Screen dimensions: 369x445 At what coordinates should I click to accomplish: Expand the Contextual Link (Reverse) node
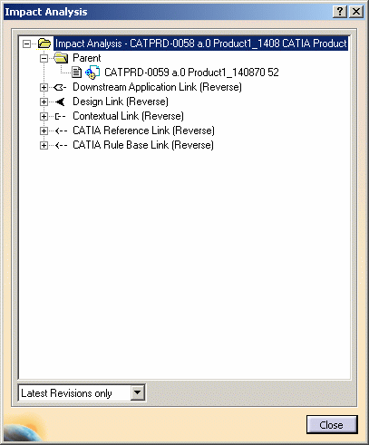coord(44,116)
